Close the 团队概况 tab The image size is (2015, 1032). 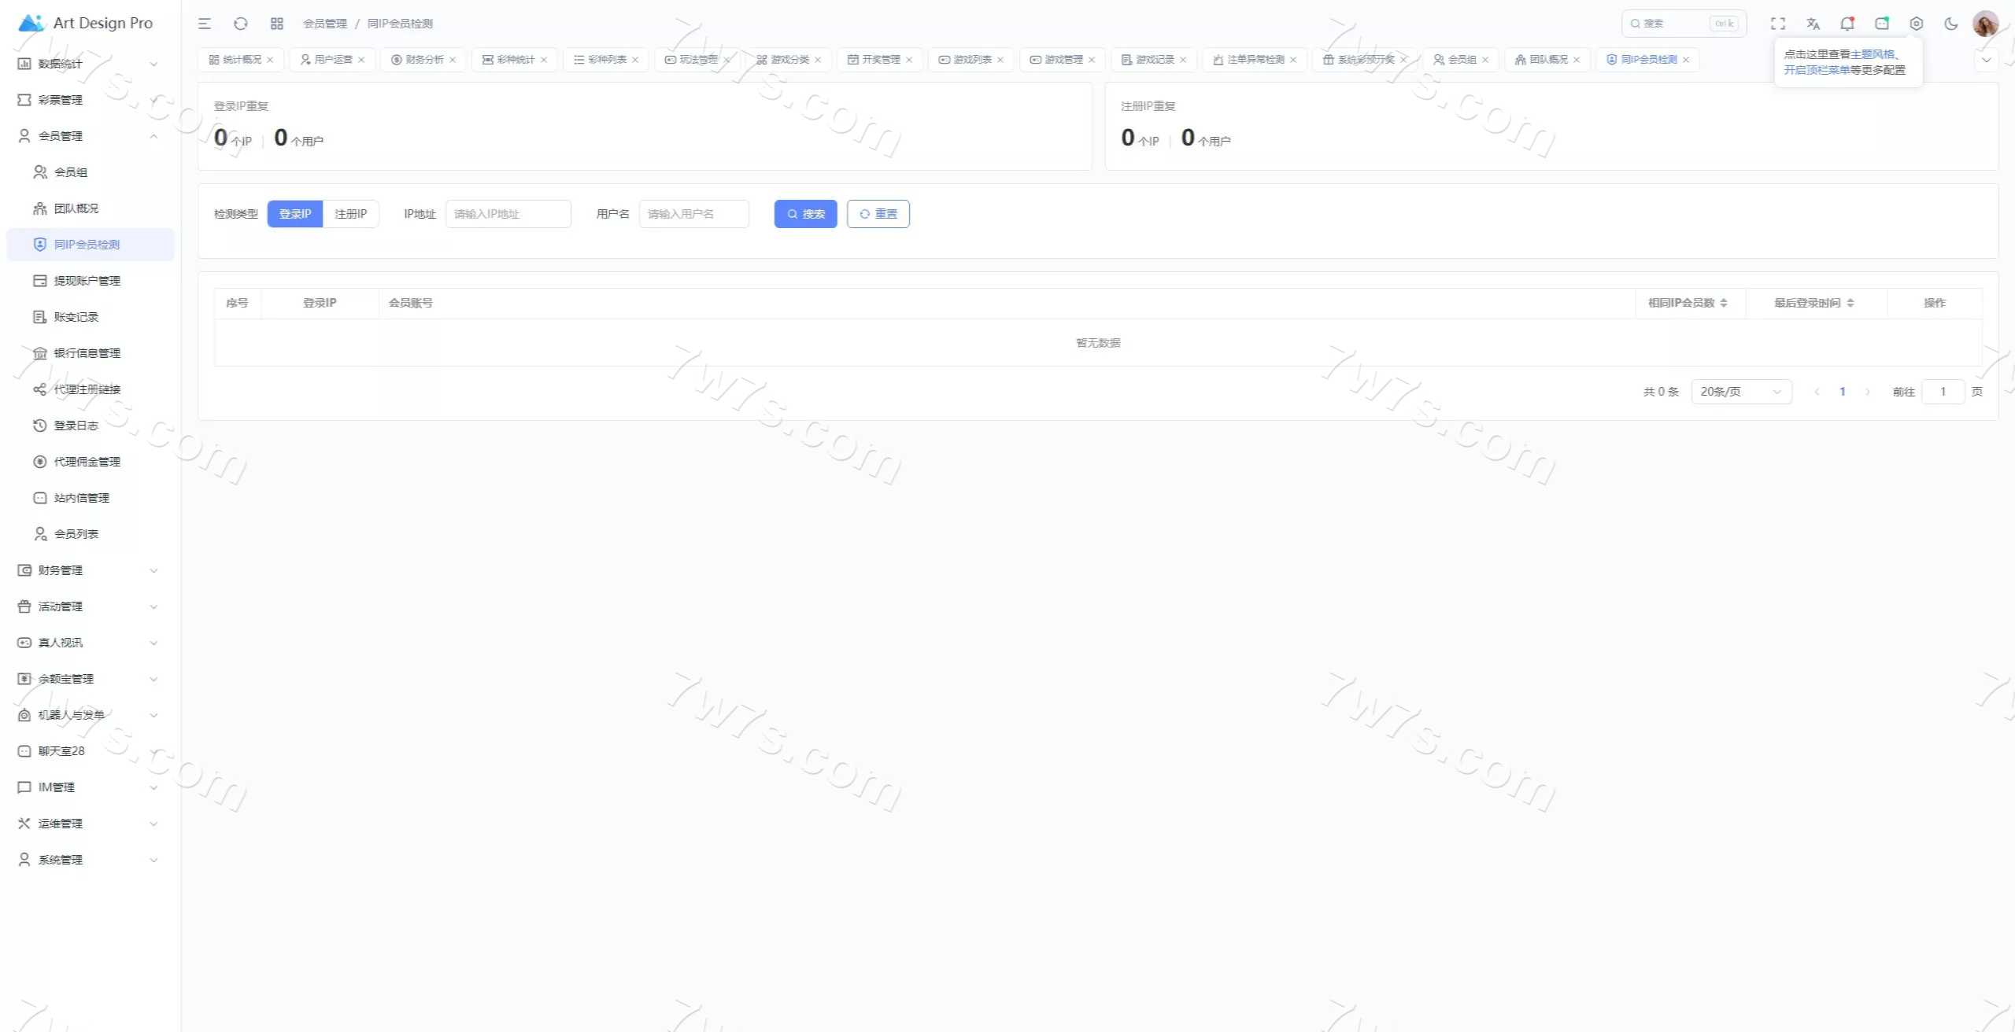[x=1577, y=60]
